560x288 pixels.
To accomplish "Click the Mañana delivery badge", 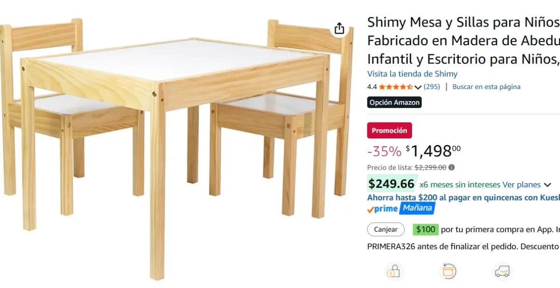I will click(x=418, y=208).
